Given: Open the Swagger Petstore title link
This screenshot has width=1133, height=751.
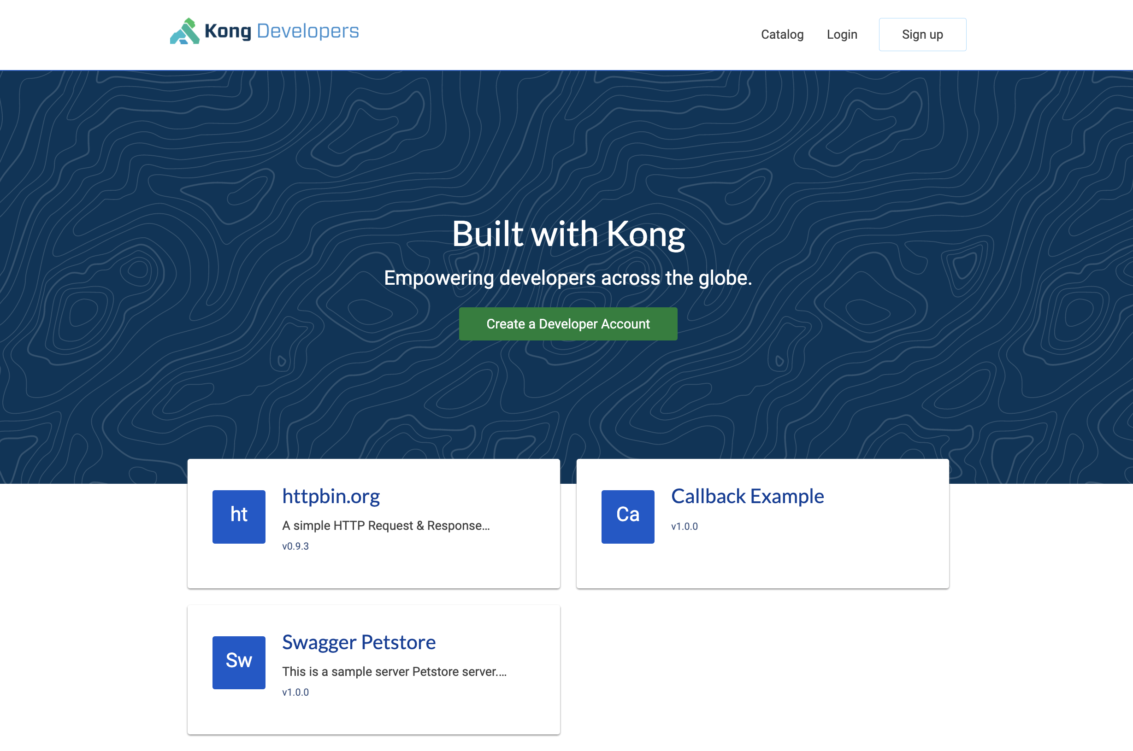Looking at the screenshot, I should (358, 642).
